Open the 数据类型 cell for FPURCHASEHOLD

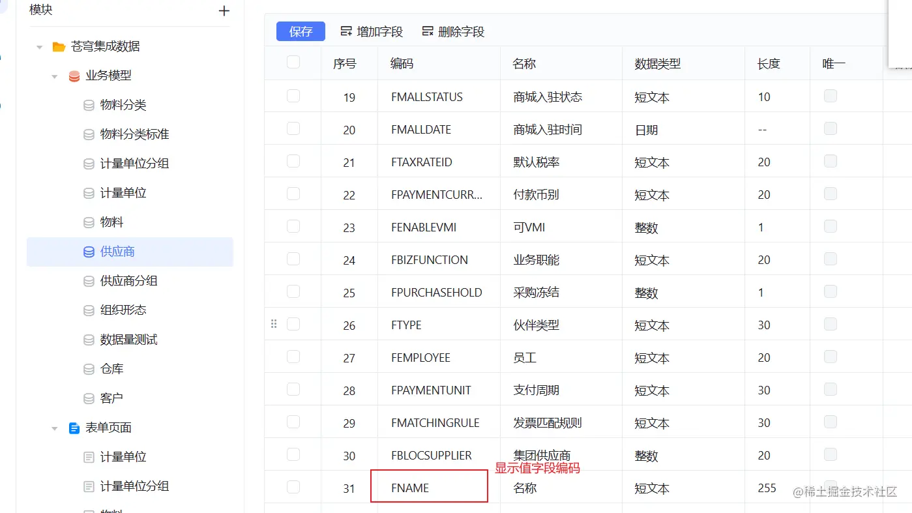(683, 292)
